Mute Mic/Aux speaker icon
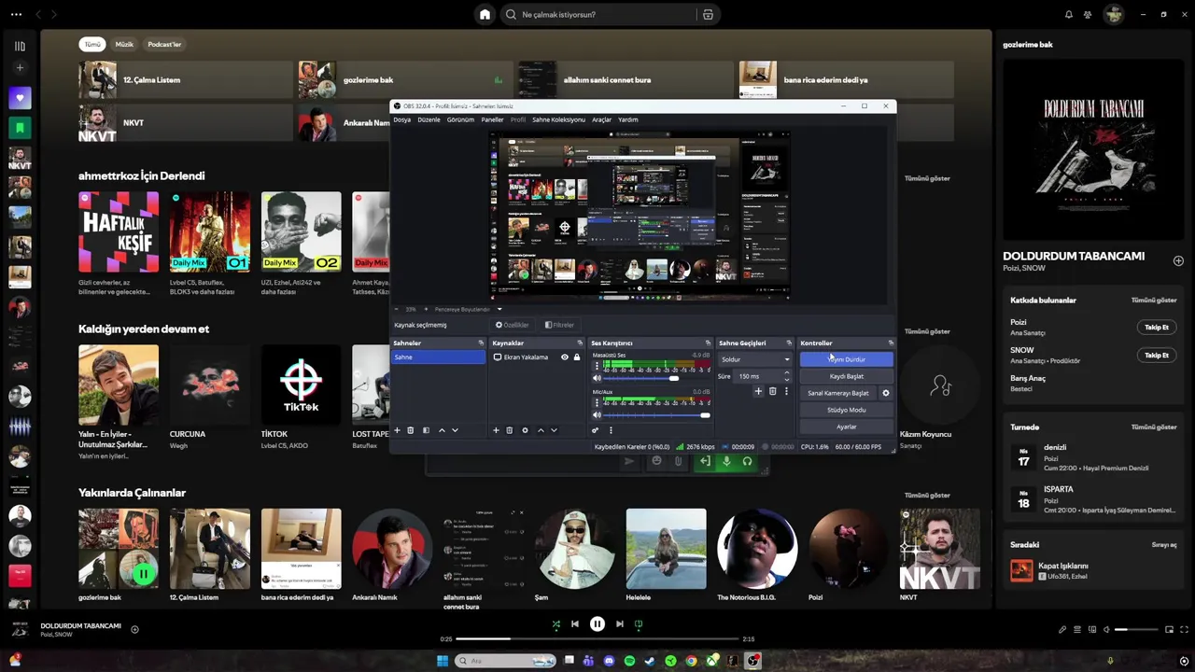Viewport: 1195px width, 672px height. click(x=597, y=414)
